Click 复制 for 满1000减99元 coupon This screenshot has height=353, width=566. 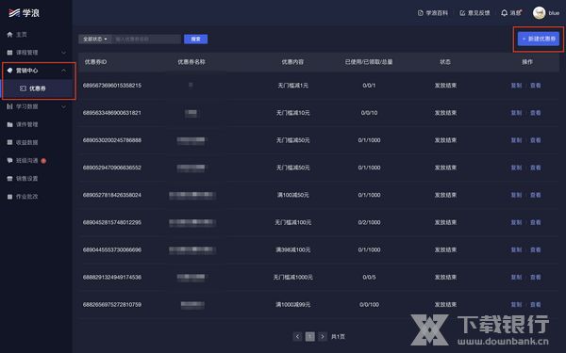point(516,304)
